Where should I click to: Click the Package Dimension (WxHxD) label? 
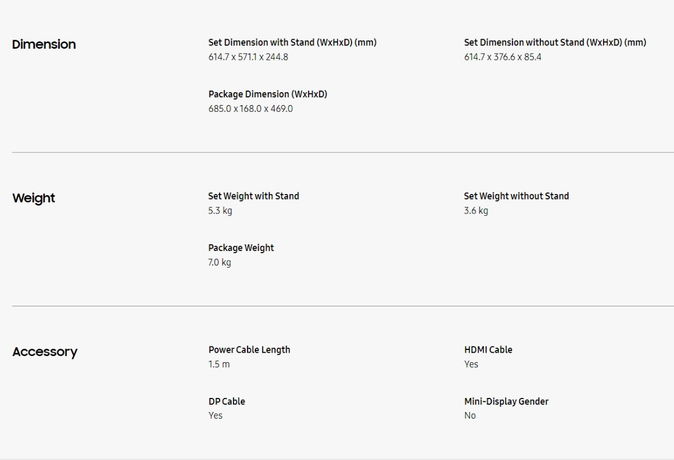268,94
